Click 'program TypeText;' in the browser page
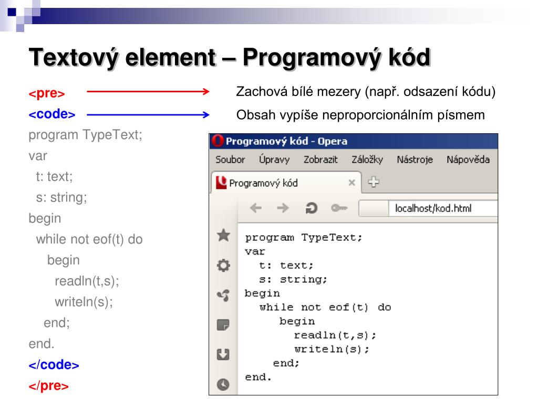The width and height of the screenshot is (538, 403). [303, 238]
